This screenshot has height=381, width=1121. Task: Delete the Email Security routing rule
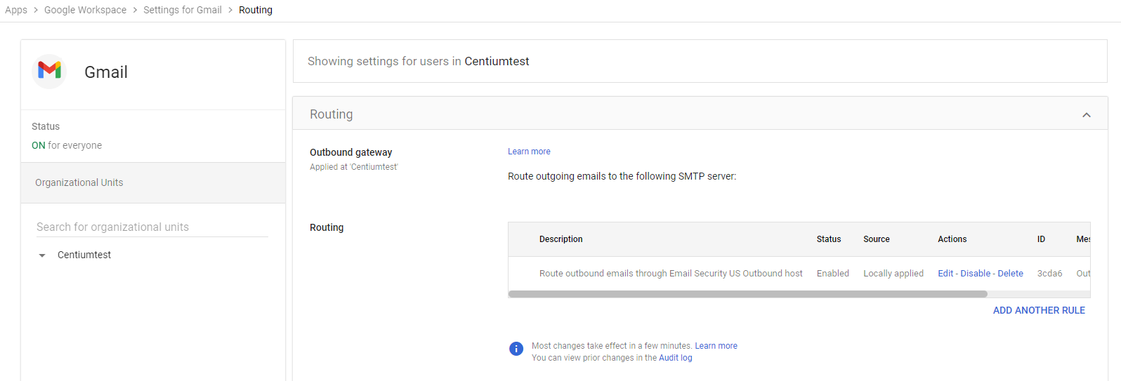[1010, 274]
